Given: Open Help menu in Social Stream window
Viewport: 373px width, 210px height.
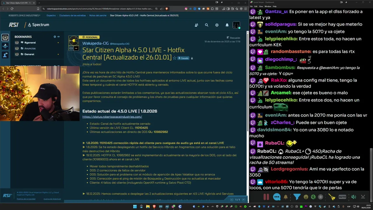Looking at the screenshot, I should 275,6.
